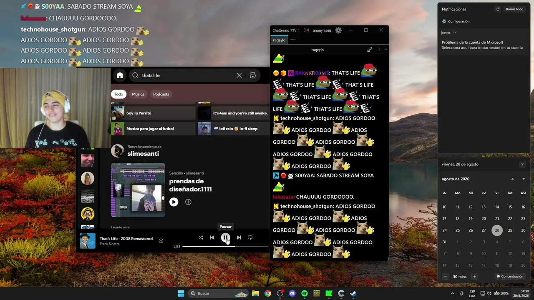Open the 'Soy Tu Perrito' playlist tile

pyautogui.click(x=153, y=113)
